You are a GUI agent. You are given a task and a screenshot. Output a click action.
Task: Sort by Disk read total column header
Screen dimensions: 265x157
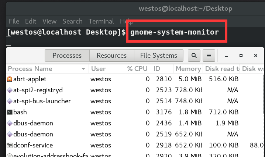221,69
